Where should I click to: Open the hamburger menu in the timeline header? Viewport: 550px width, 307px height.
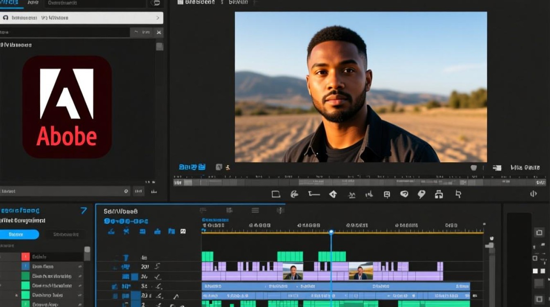[x=255, y=210]
